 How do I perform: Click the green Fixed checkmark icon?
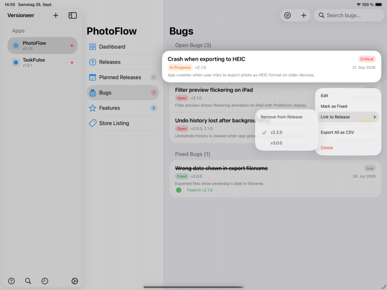pos(179,190)
